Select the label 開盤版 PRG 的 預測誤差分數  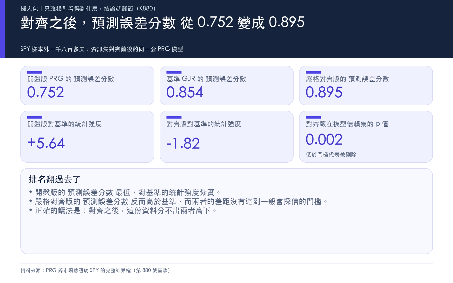[x=71, y=79]
